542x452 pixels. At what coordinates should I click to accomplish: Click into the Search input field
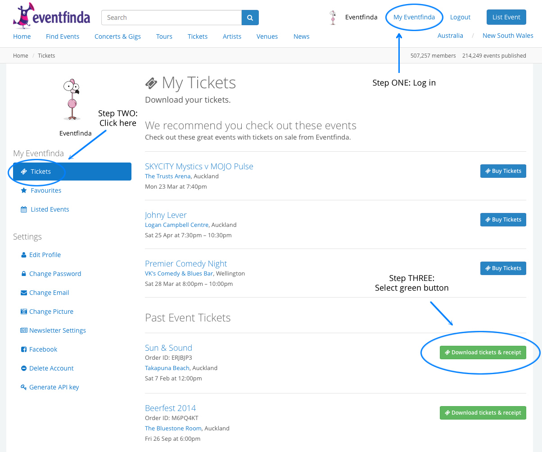tap(172, 18)
